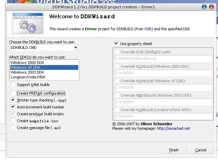Enable Support 64bit builds checkbox
Viewport: 218px width, 160px height.
pos(13,84)
